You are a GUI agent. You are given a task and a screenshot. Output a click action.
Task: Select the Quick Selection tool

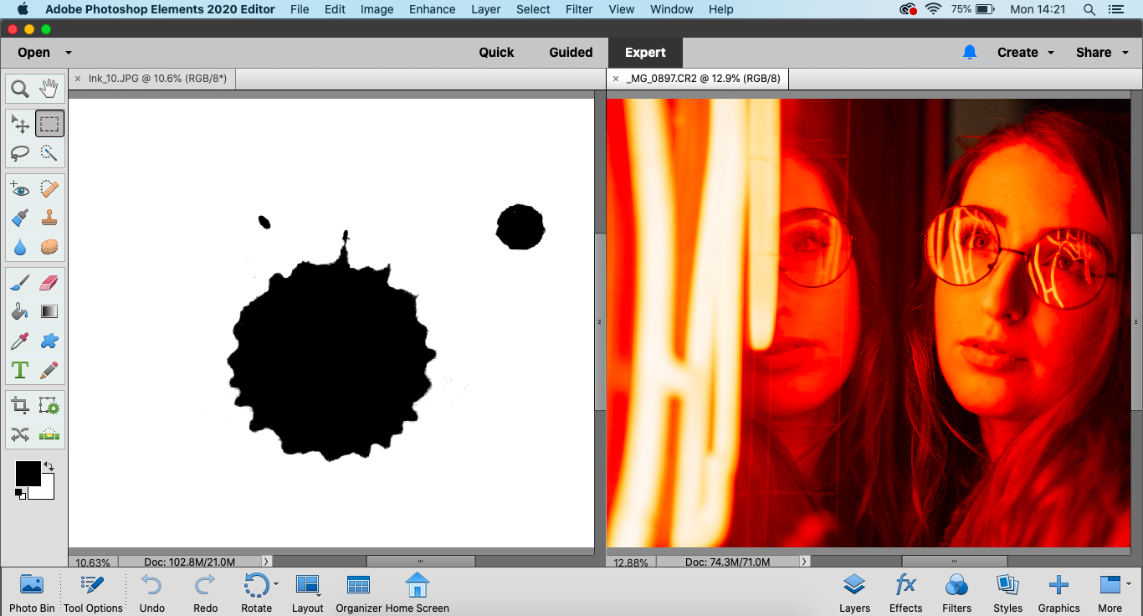tap(49, 153)
